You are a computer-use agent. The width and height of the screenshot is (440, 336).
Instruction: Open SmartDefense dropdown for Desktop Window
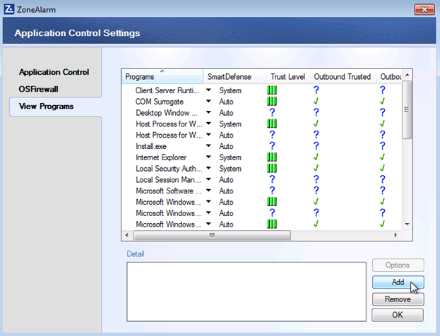(x=208, y=112)
